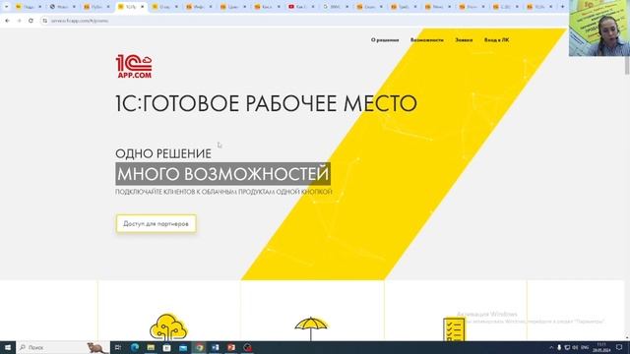Viewport: 630px width, 354px height.
Task: Close the currently active browser tab
Action: coord(142,7)
